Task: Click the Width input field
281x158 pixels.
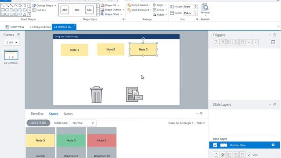Action: pyautogui.click(x=188, y=13)
